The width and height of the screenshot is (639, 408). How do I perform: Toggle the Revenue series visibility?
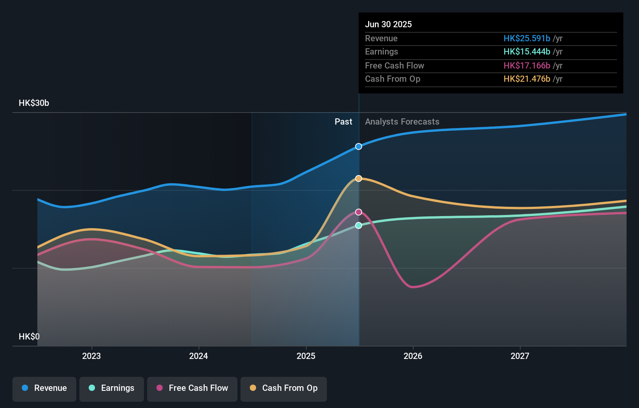click(44, 388)
